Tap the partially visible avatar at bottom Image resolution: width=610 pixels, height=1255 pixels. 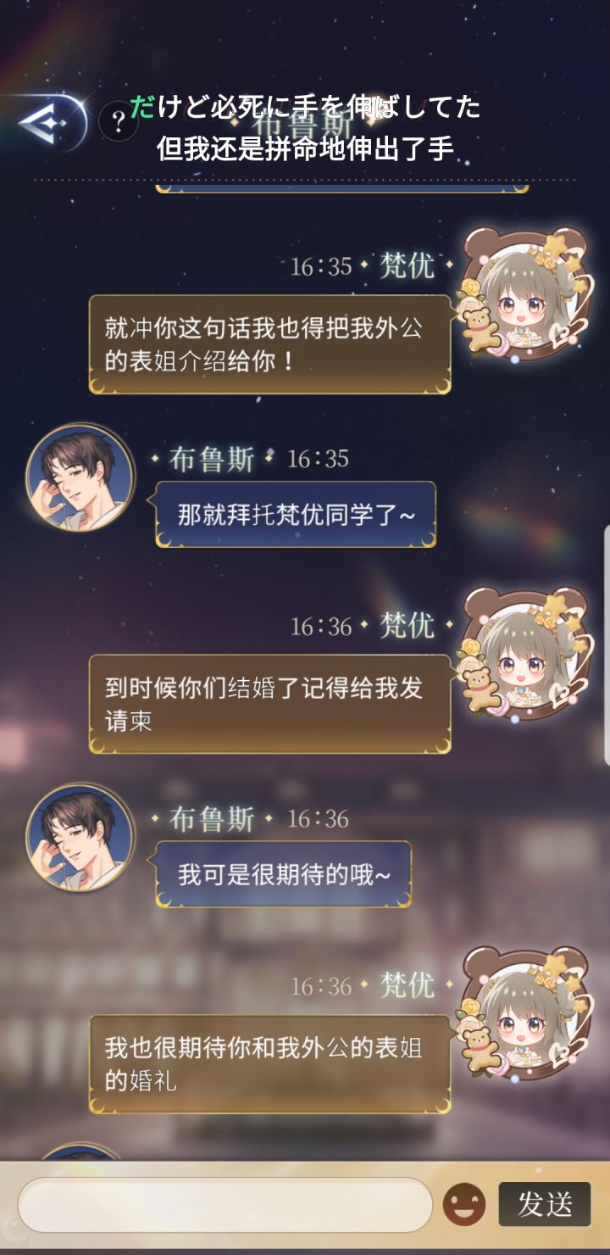[x=80, y=1153]
